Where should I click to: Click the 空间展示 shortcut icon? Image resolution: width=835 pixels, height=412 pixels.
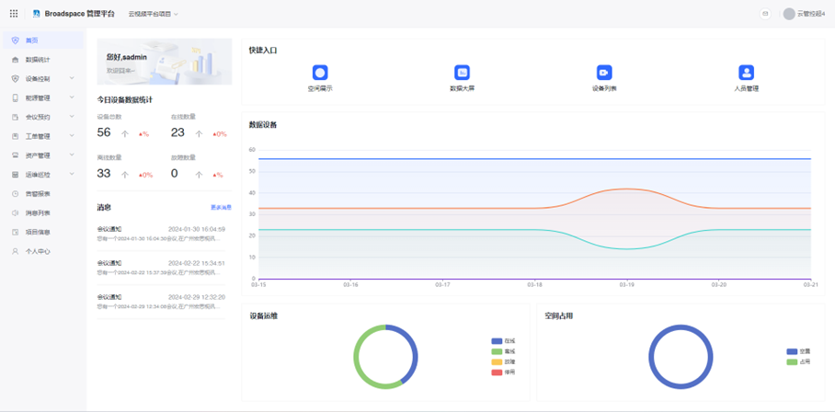coord(320,73)
